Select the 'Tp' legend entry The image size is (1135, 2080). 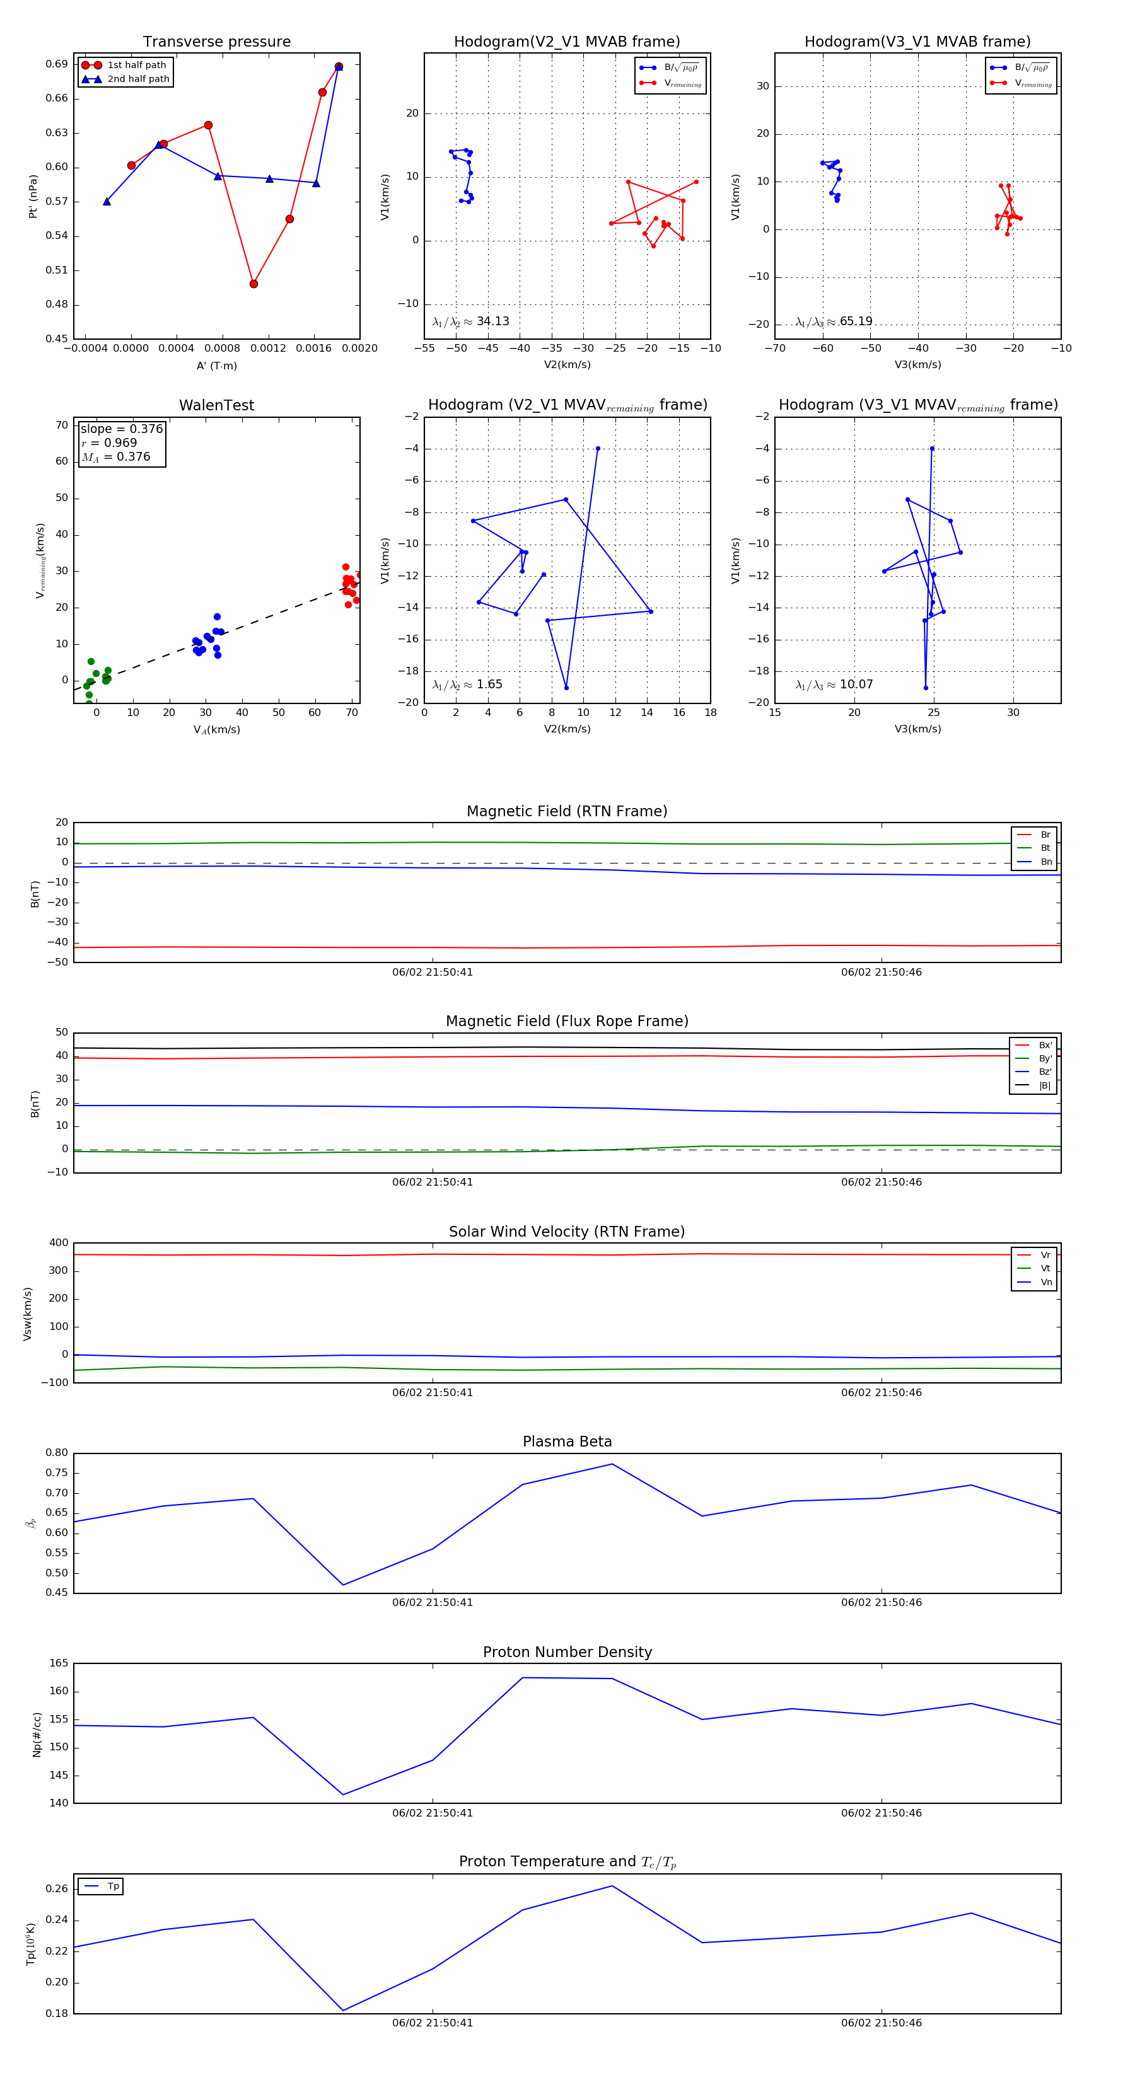[x=102, y=1886]
